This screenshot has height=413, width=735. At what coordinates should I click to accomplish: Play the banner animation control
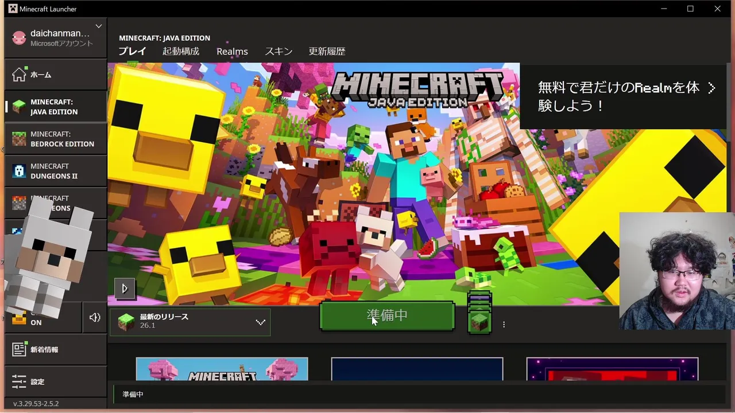(x=125, y=289)
